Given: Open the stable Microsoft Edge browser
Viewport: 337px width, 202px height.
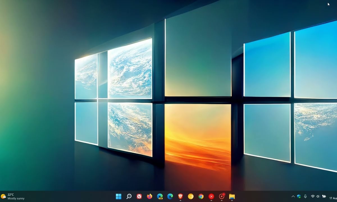Looking at the screenshot, I should pyautogui.click(x=170, y=197).
